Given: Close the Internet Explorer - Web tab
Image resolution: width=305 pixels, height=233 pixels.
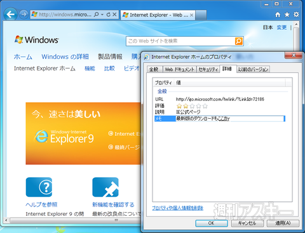Looking at the screenshot, I should point(191,15).
